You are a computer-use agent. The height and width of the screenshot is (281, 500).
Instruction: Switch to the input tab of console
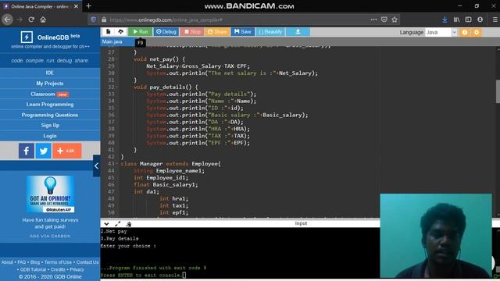(301, 223)
